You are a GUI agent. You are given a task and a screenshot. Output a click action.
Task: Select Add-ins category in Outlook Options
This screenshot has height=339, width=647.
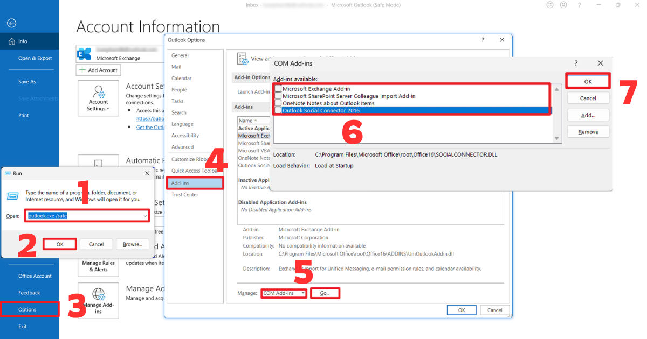195,183
